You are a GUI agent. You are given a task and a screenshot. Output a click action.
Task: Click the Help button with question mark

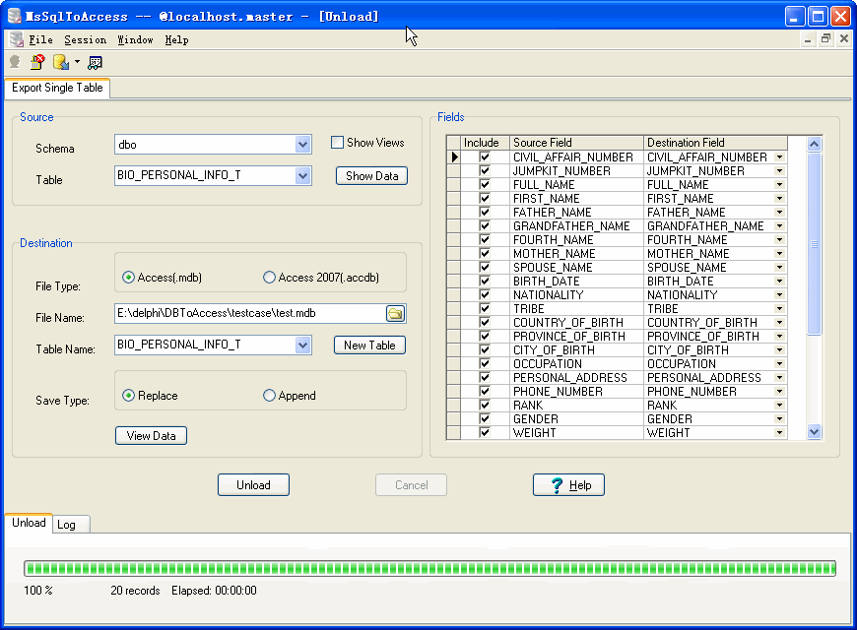click(569, 485)
